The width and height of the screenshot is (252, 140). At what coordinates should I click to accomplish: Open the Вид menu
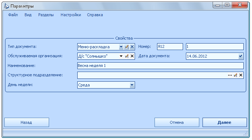pyautogui.click(x=28, y=15)
